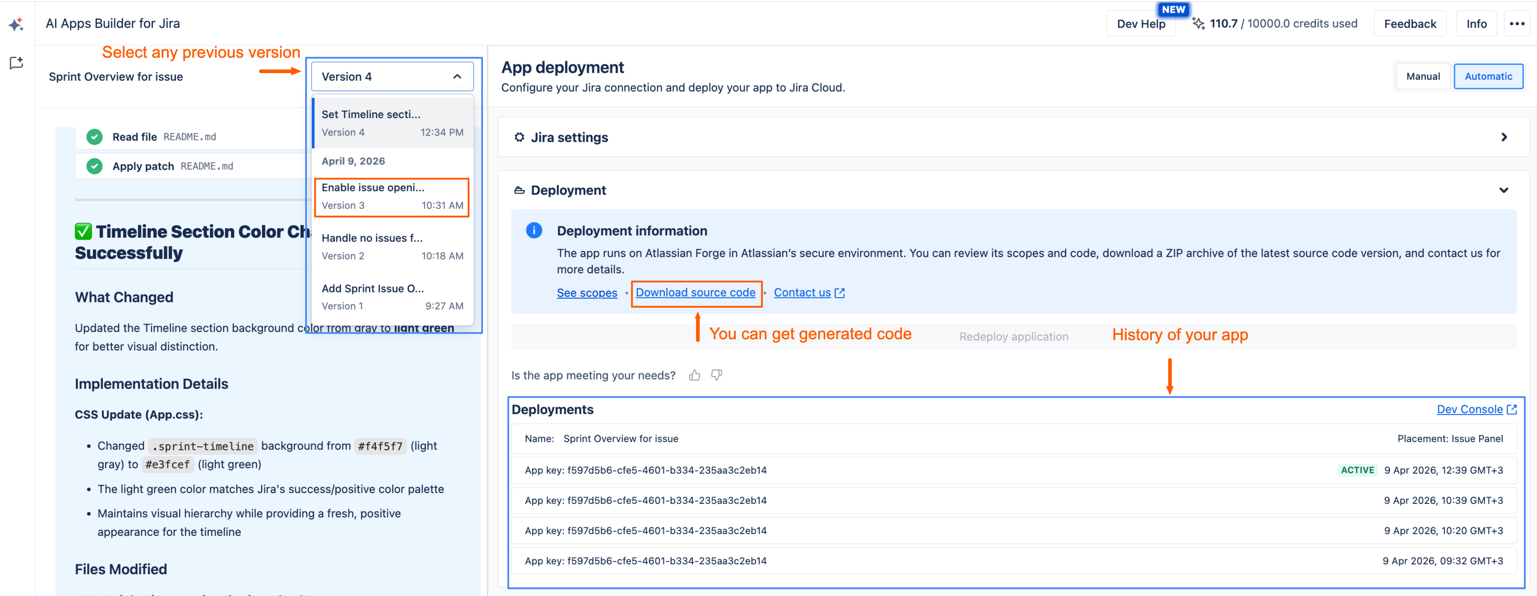The image size is (1537, 596).
Task: Expand the Jira settings section
Action: tap(1504, 137)
